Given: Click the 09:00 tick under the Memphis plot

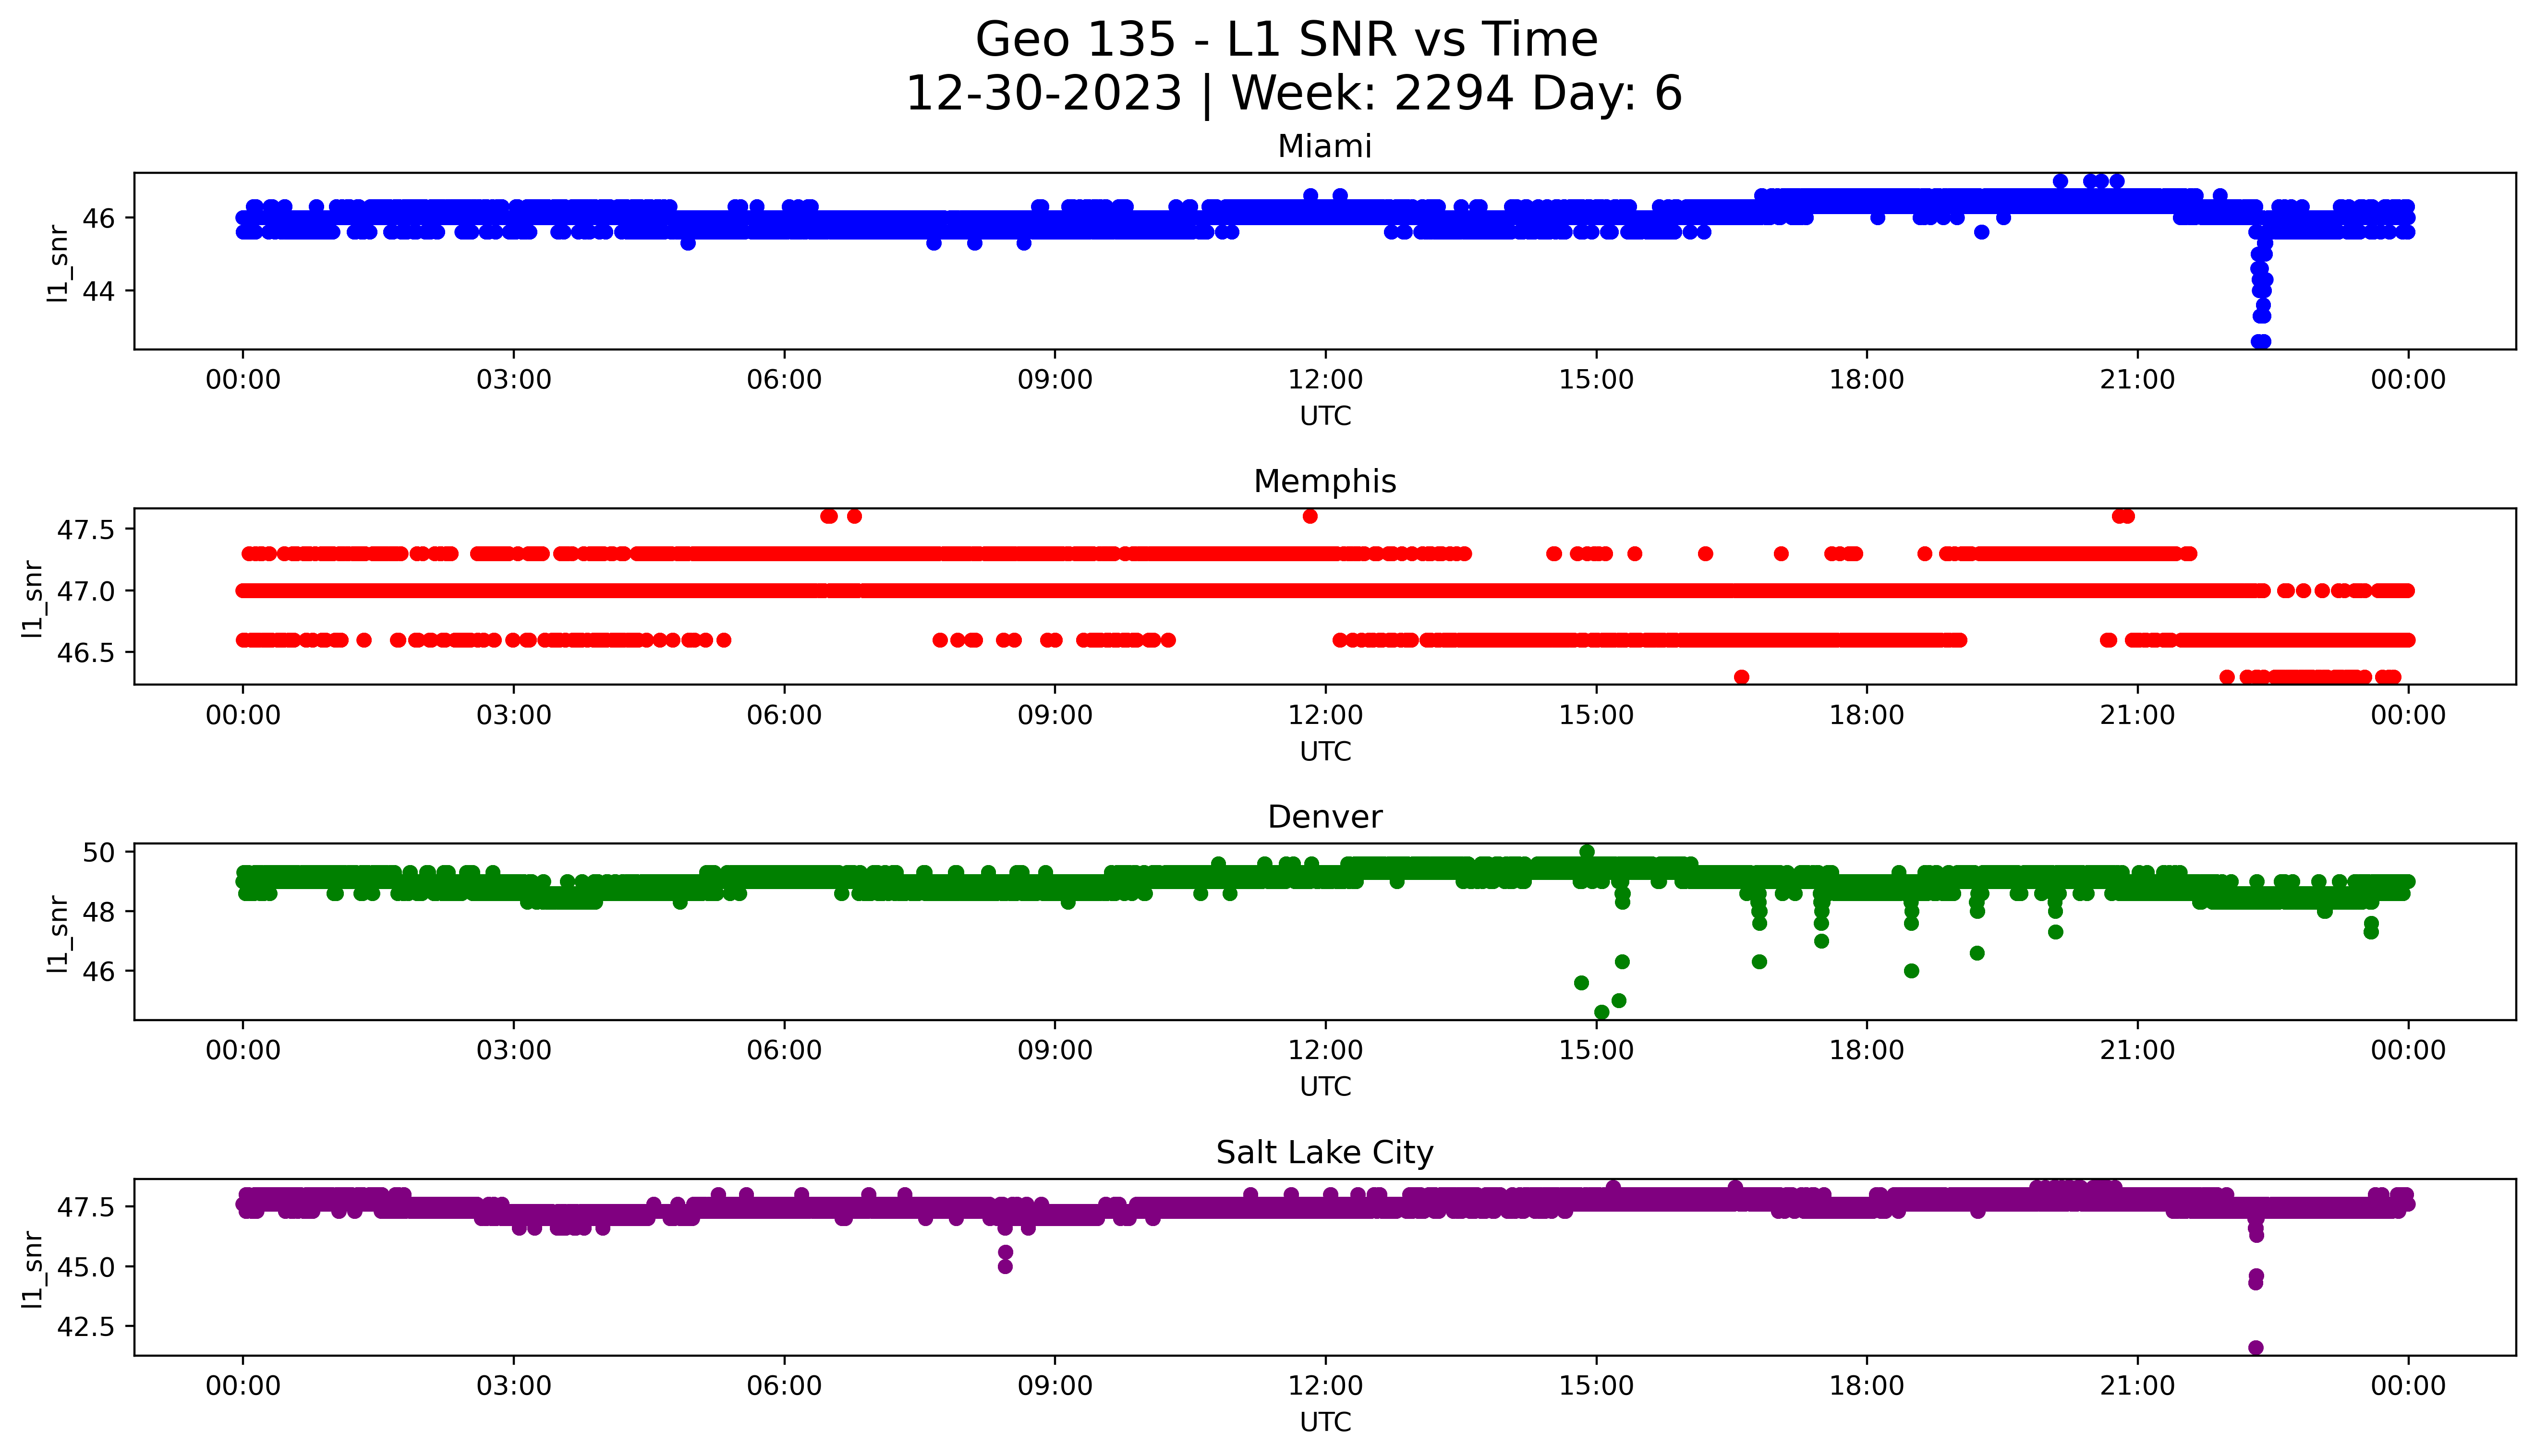Looking at the screenshot, I should [1055, 715].
